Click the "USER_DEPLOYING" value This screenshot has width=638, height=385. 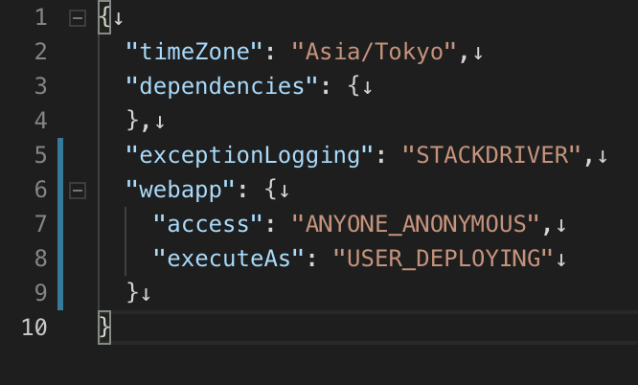point(444,259)
